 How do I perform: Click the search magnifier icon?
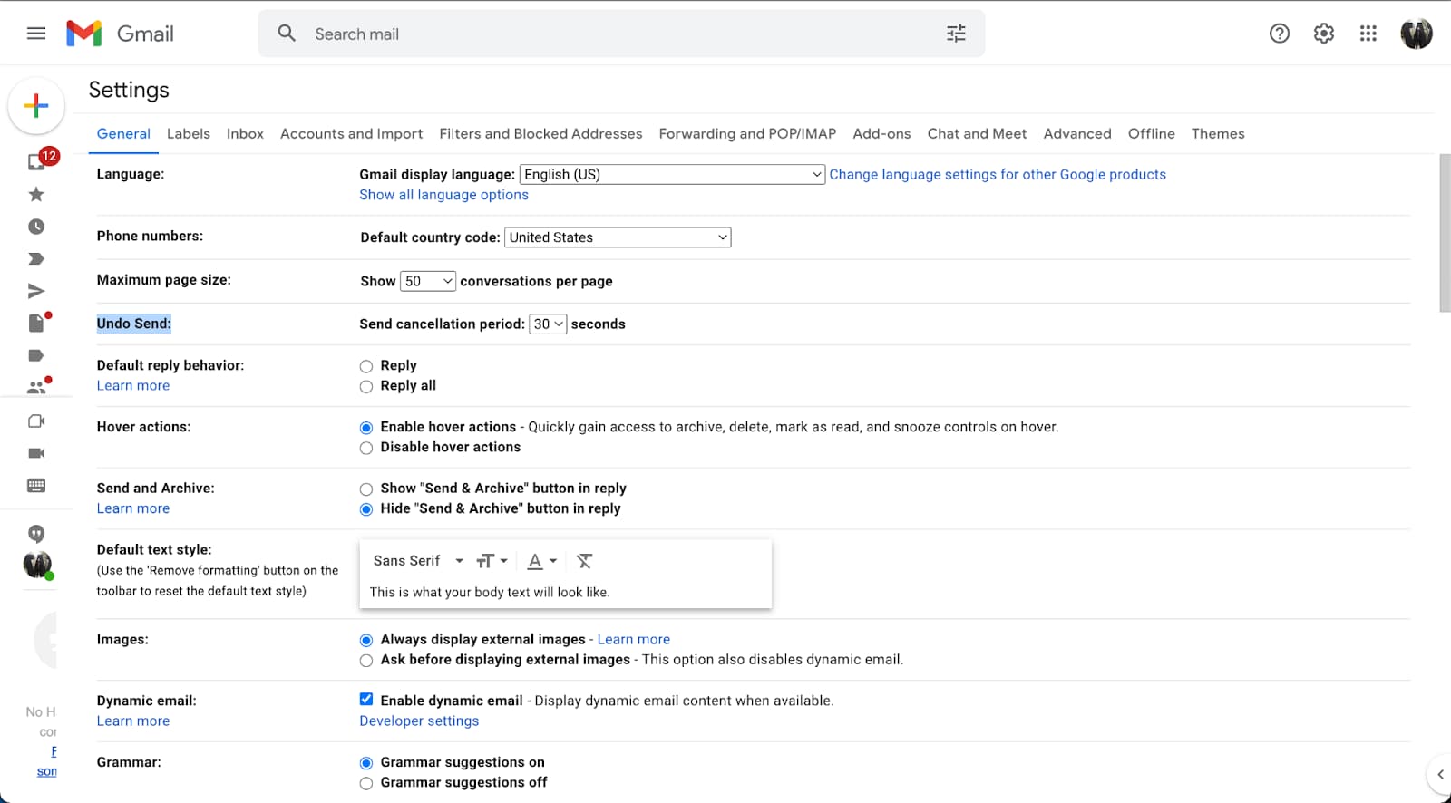(287, 34)
